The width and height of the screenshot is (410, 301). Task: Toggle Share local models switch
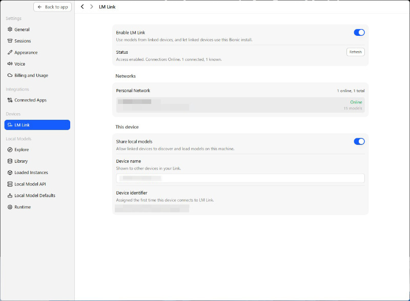point(359,141)
